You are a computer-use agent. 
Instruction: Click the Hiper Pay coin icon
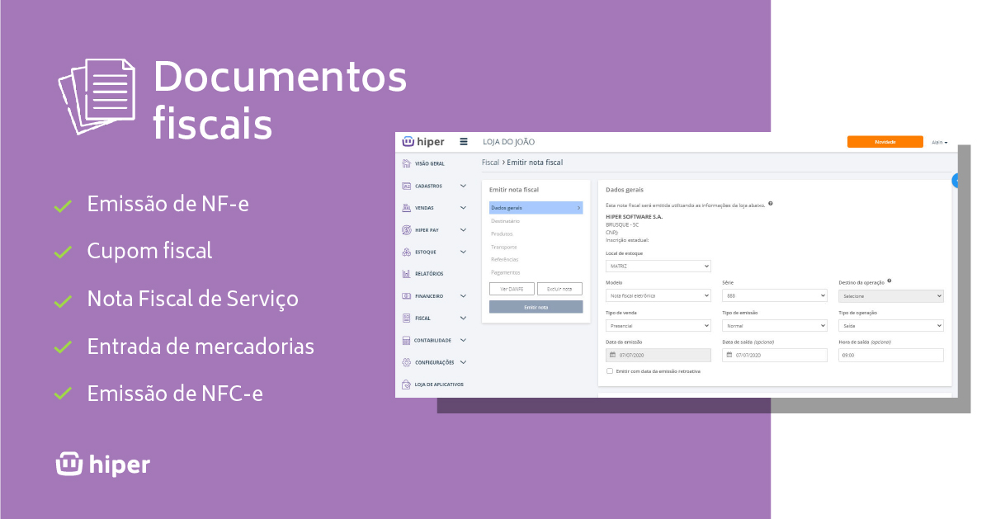[x=406, y=230]
